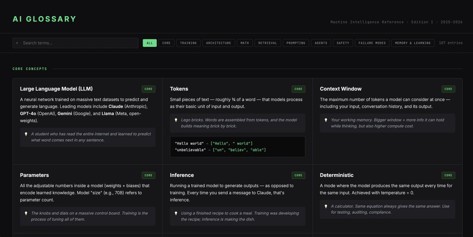Click the lightbulb icon in the Tokens card
This screenshot has height=237, width=473.
point(176,120)
